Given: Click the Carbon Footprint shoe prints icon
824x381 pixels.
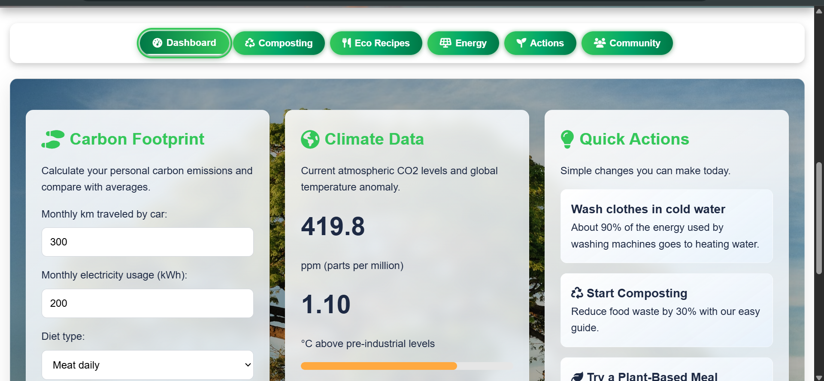Looking at the screenshot, I should click(53, 139).
